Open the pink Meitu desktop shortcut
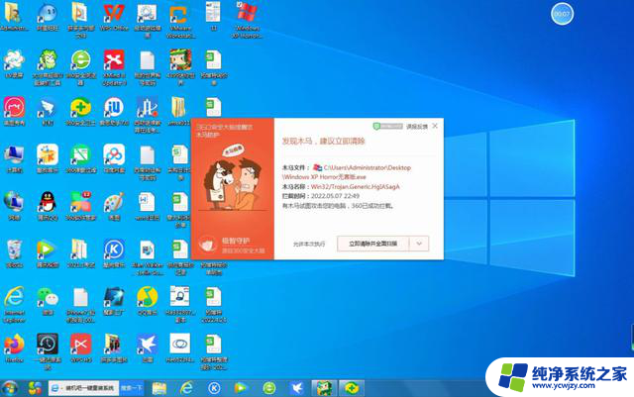Screen dimensions: 634x397 pos(14,111)
